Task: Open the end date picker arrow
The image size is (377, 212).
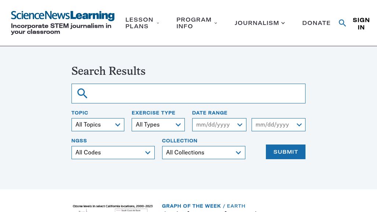Action: pyautogui.click(x=299, y=125)
